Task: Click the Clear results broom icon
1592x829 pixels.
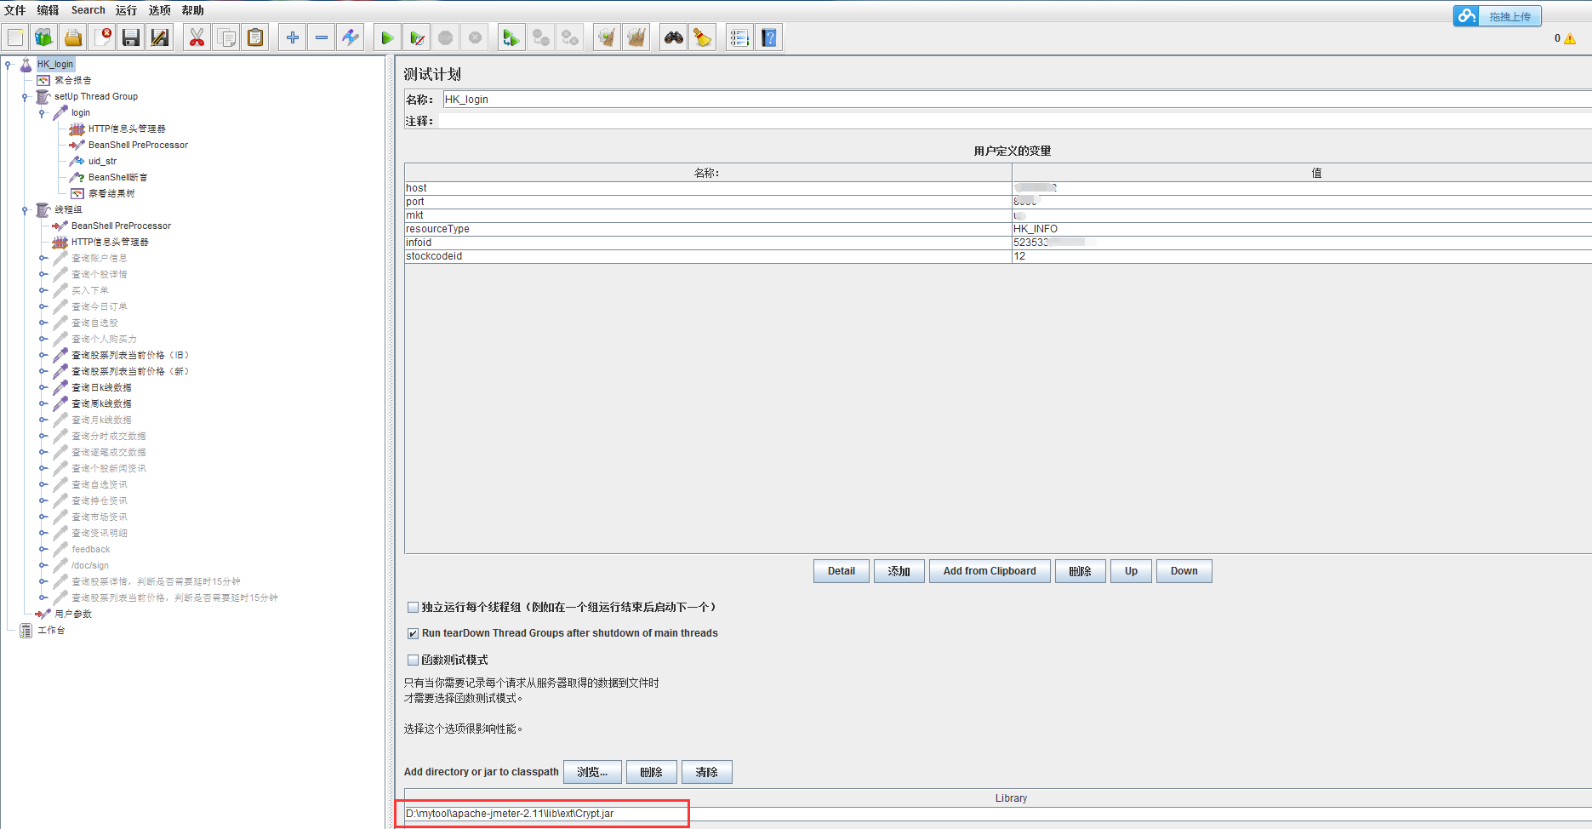Action: pos(607,37)
